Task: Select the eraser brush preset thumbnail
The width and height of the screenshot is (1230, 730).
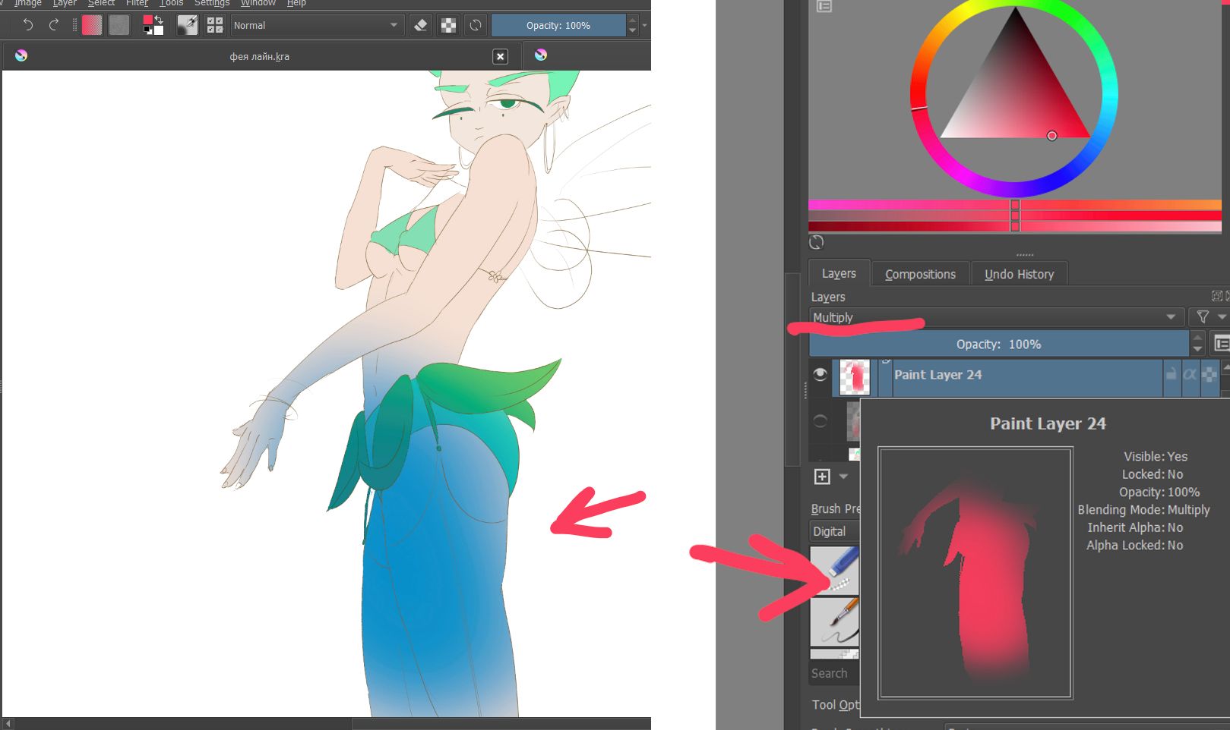Action: (835, 570)
